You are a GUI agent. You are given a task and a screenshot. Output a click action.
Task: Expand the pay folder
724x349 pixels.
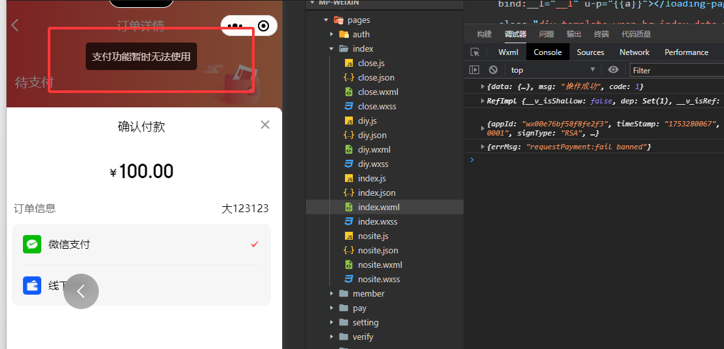click(x=331, y=308)
